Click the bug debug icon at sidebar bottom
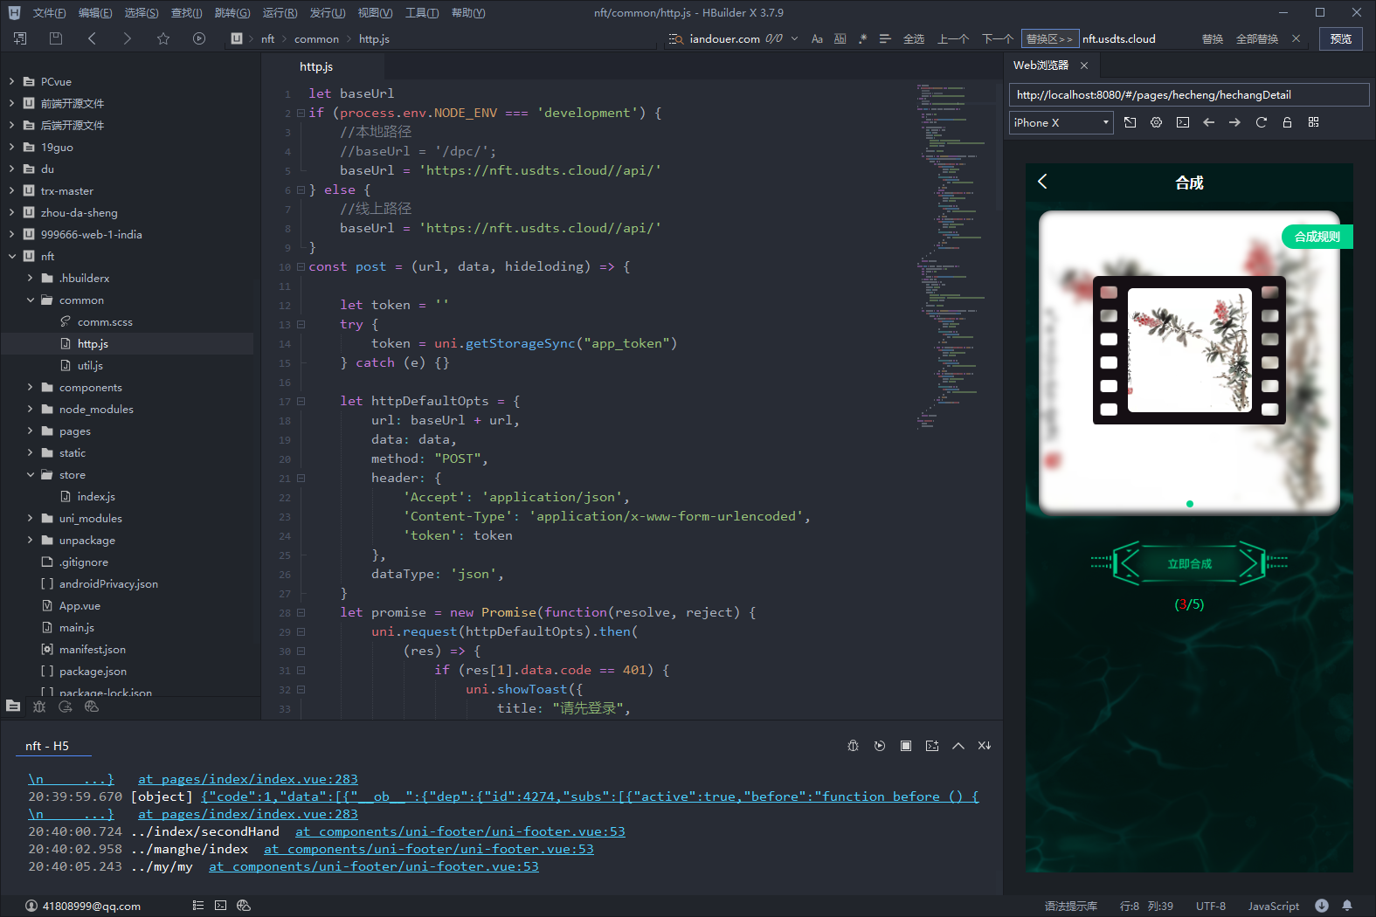The width and height of the screenshot is (1376, 917). 39,707
